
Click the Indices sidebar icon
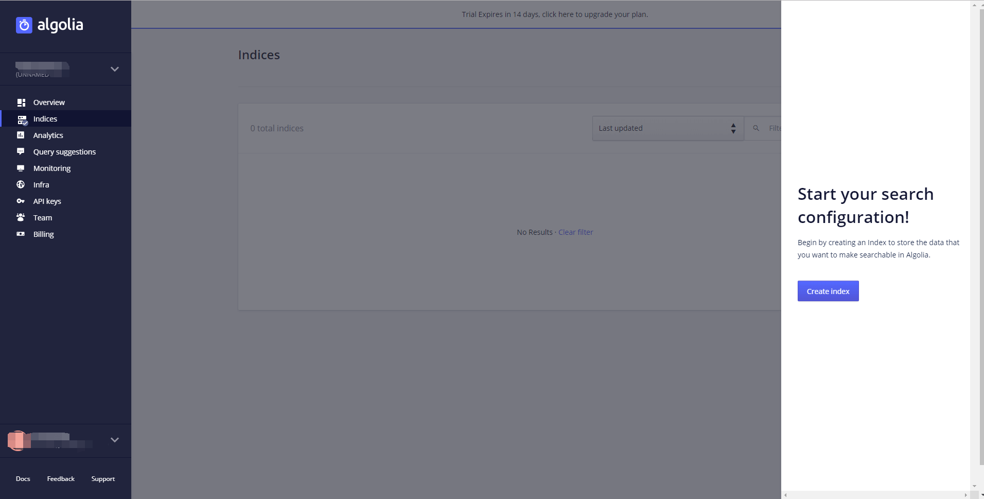point(22,119)
